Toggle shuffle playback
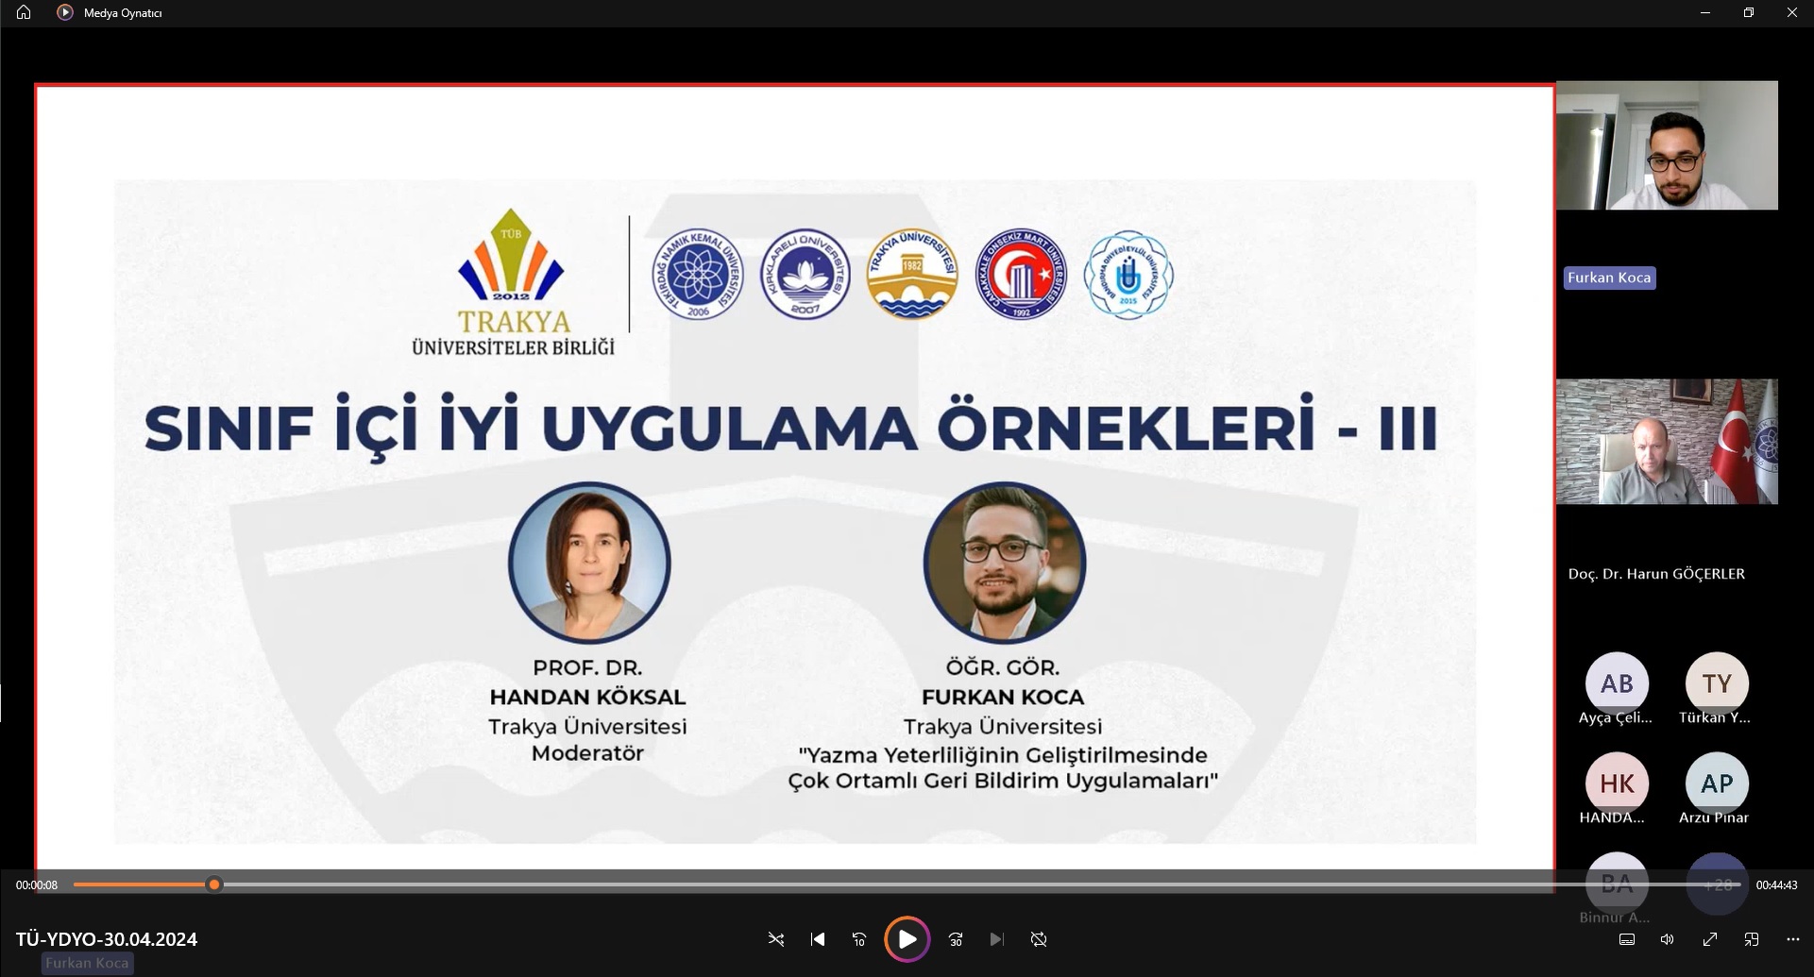This screenshot has height=977, width=1814. 776,939
